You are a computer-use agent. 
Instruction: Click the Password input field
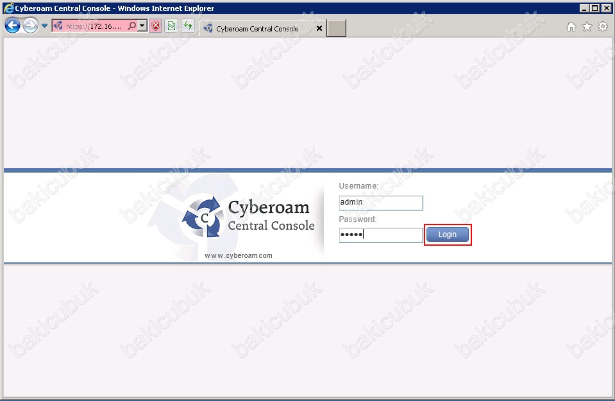point(381,235)
